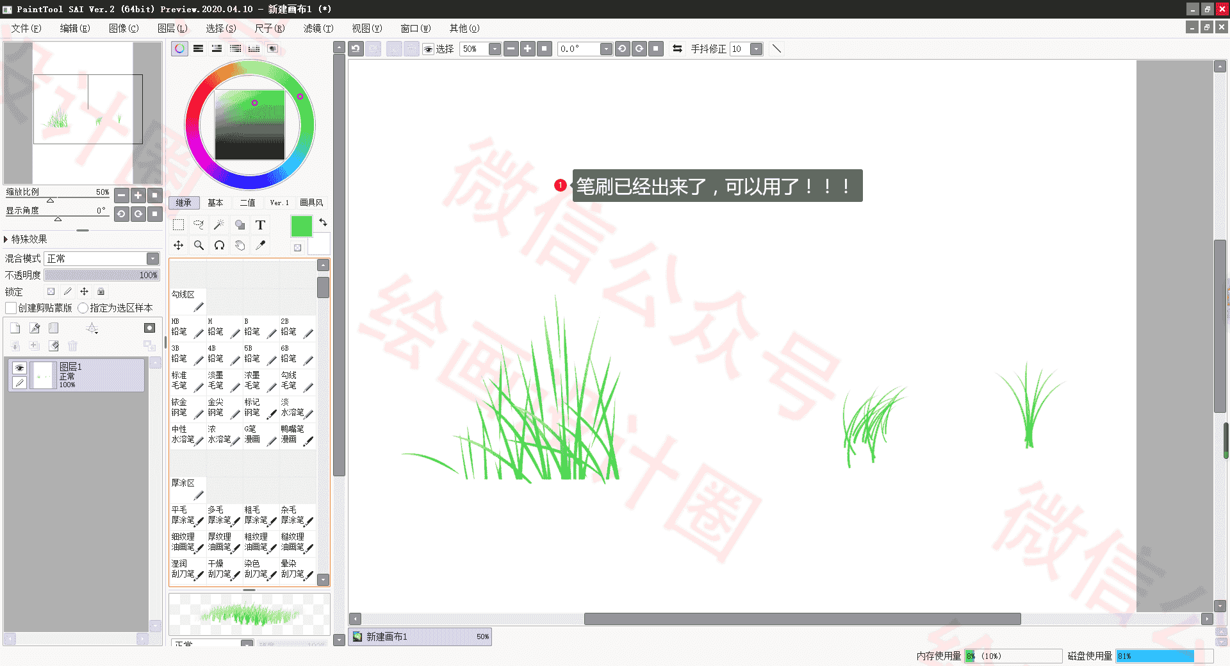Toggle lock transparency pixels
The image size is (1230, 666).
tap(51, 292)
